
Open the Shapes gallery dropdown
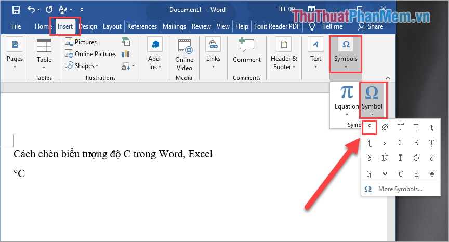pyautogui.click(x=82, y=66)
